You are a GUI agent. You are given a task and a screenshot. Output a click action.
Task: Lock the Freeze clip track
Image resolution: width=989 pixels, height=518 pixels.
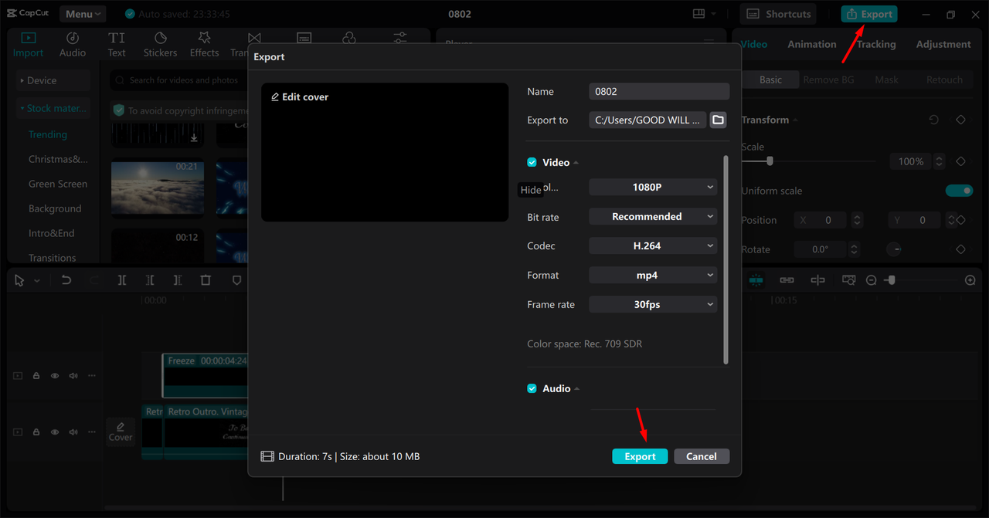(36, 376)
